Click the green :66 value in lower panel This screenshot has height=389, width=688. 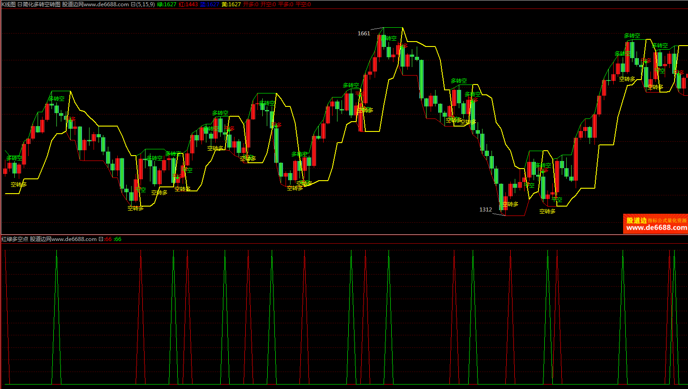(118, 239)
